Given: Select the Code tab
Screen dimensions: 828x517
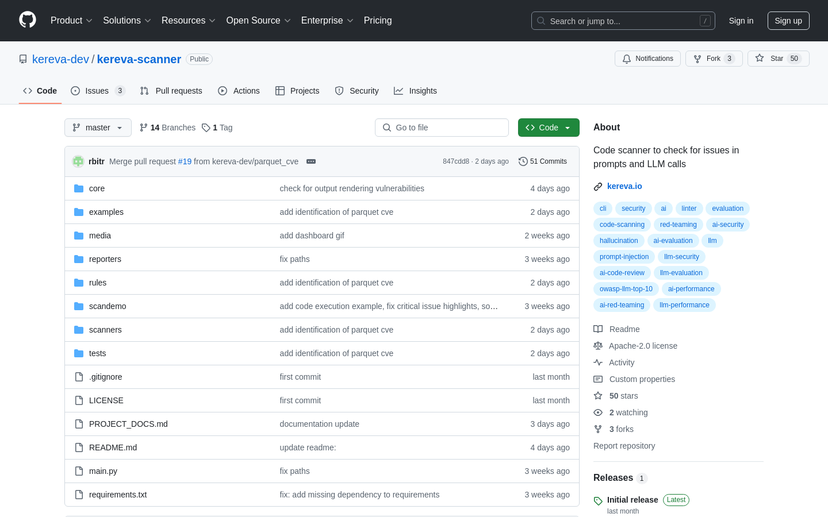Looking at the screenshot, I should point(40,91).
